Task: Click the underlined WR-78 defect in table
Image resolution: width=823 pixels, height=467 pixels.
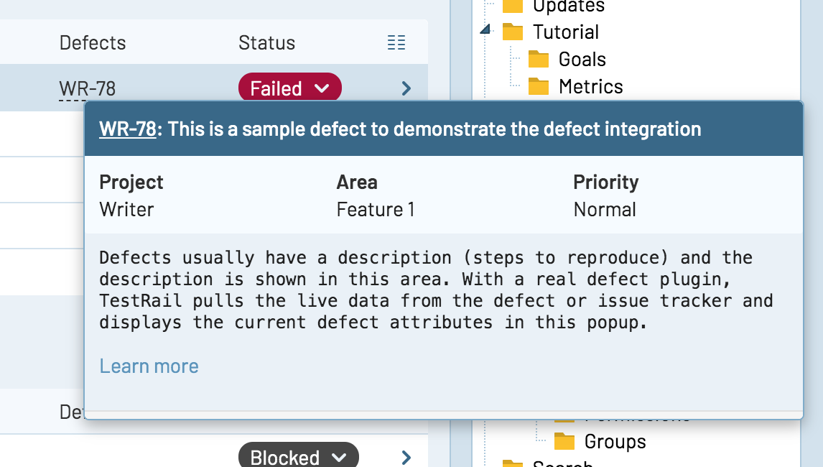Action: click(x=87, y=89)
